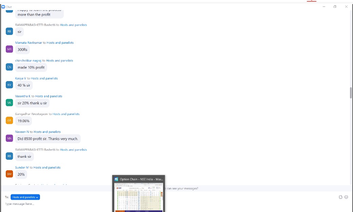Minimize the Chat window
Screen dimensions: 353x212
pos(324,7)
